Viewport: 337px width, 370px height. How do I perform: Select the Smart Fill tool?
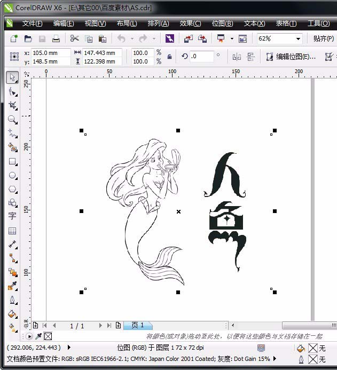point(12,147)
